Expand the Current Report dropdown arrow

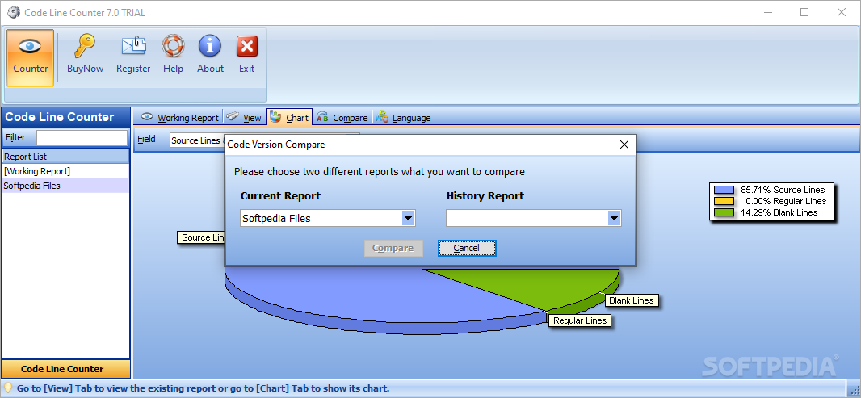click(x=408, y=219)
